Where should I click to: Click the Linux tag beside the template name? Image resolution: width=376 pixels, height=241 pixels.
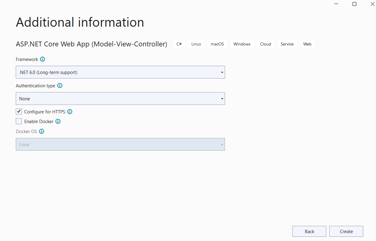coord(196,44)
